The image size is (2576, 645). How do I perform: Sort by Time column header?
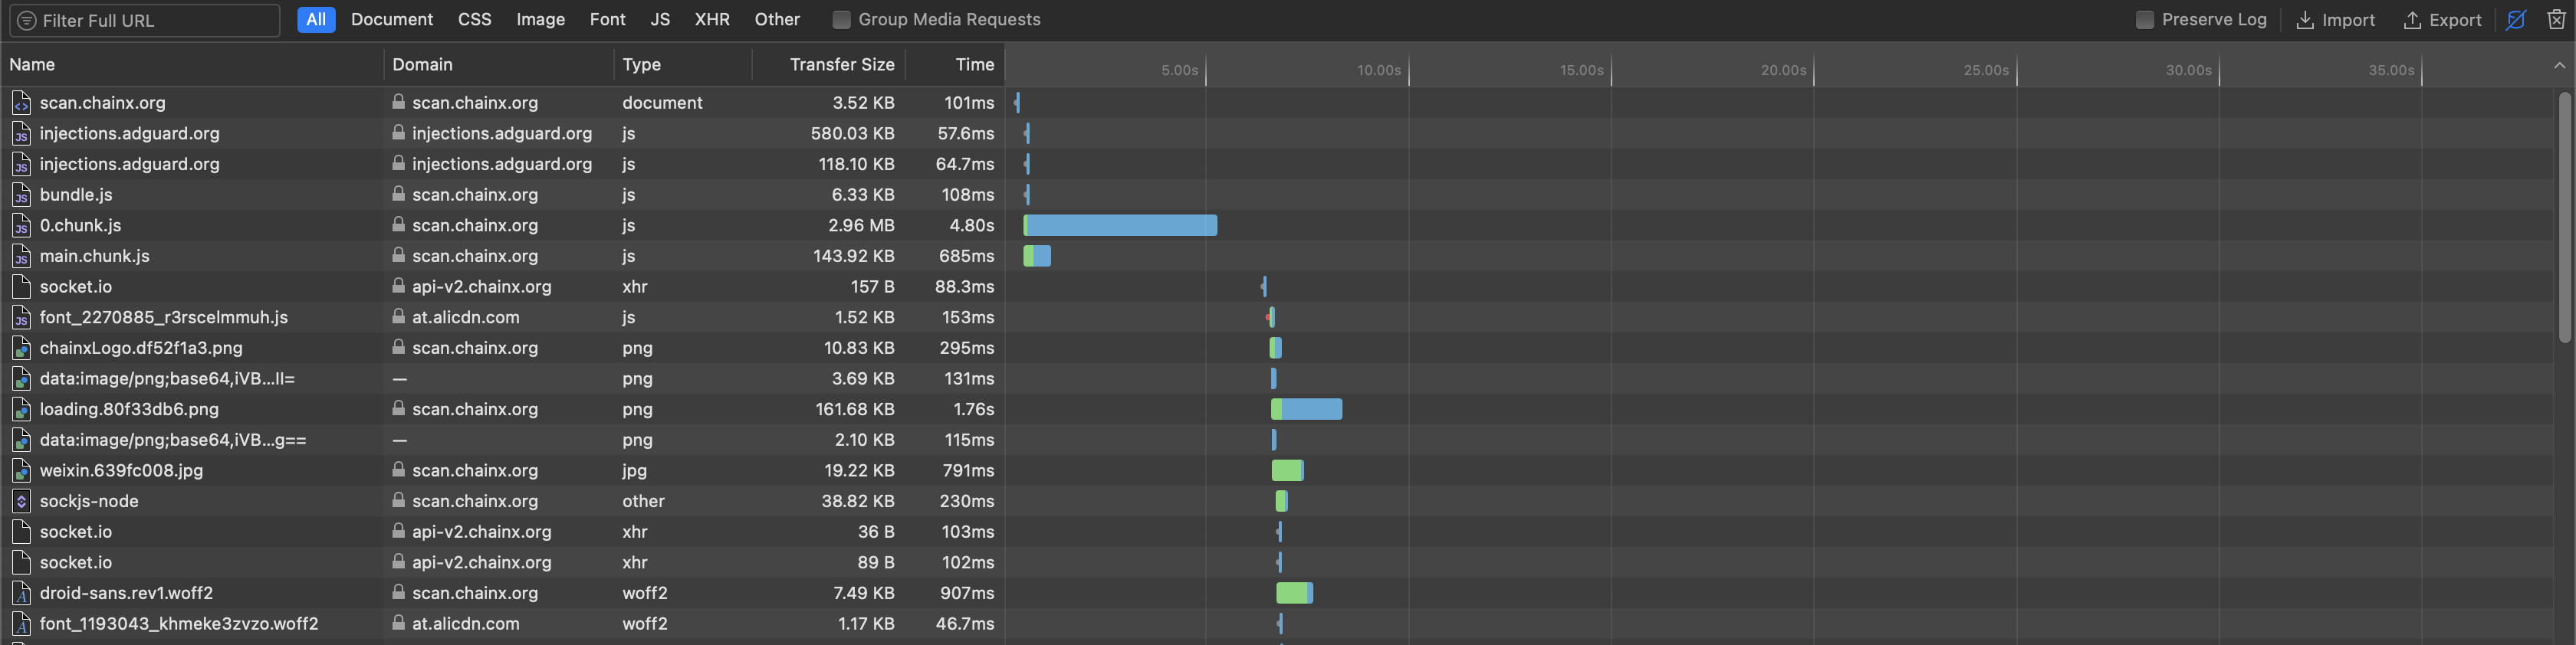[973, 65]
